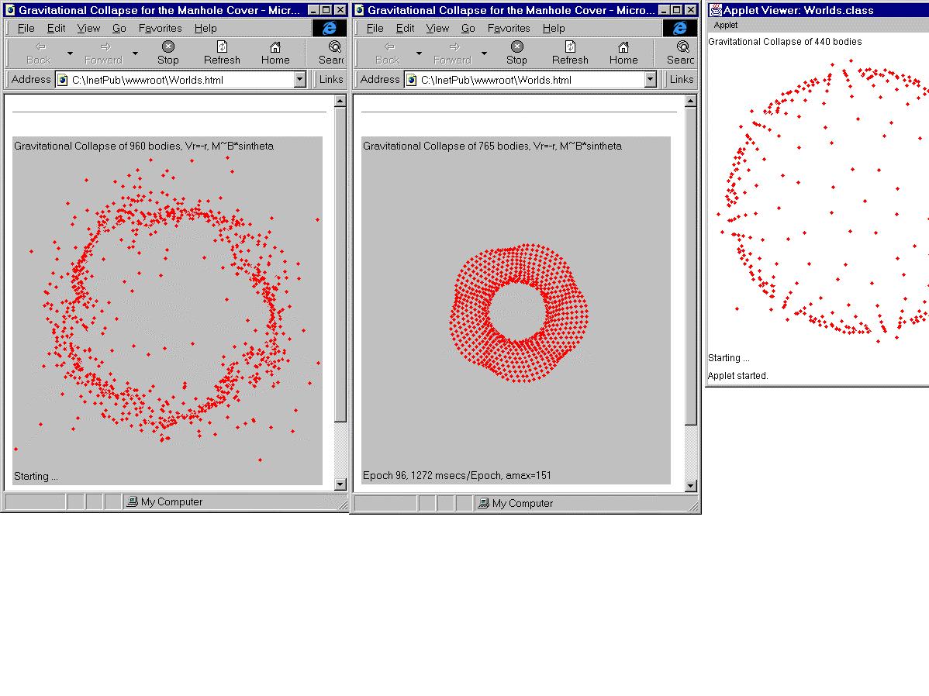Click Home icon in left browser toolbar
This screenshot has width=929, height=696.
[x=275, y=47]
